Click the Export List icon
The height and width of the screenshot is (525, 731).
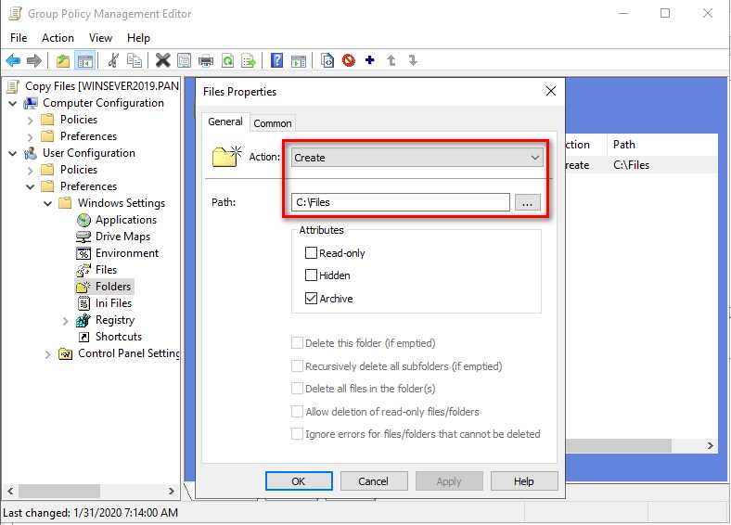coord(249,60)
